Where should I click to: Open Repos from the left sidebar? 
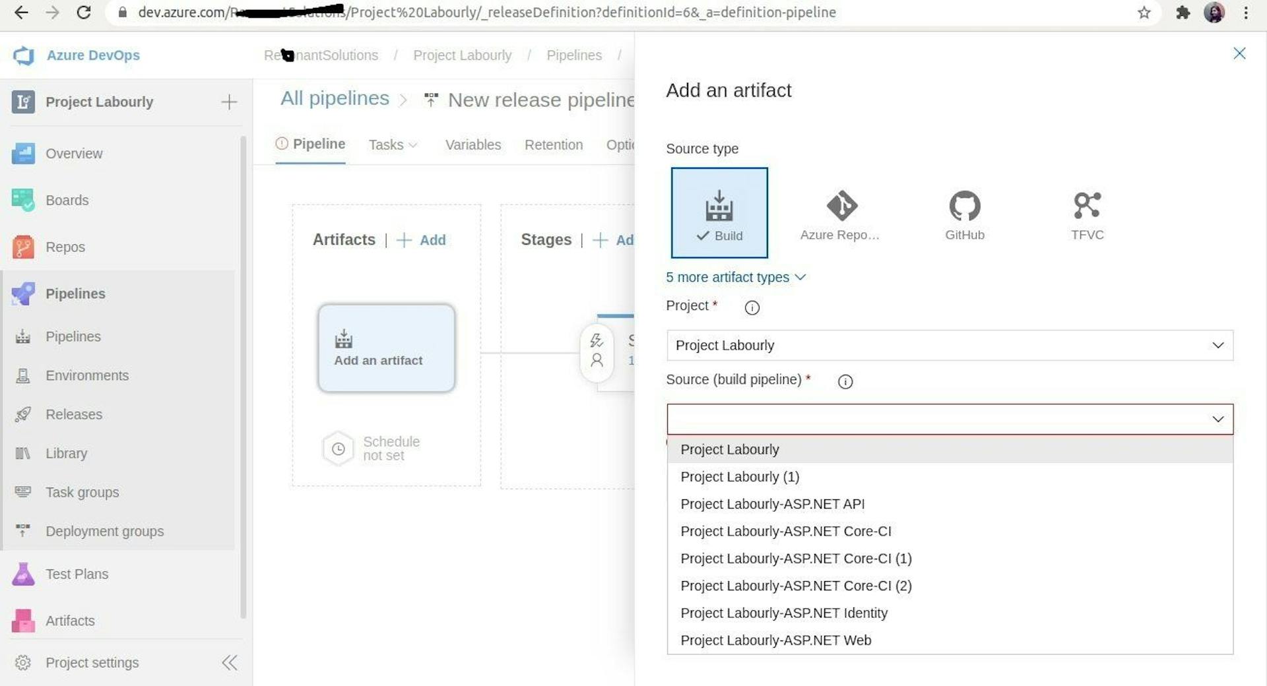click(65, 247)
